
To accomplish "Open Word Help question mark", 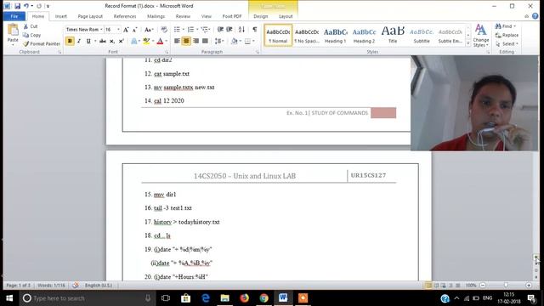I will (x=535, y=16).
